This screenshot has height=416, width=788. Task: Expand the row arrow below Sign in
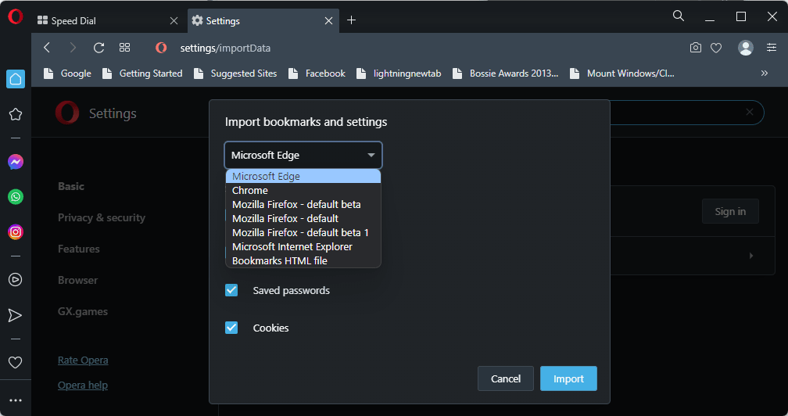pyautogui.click(x=751, y=256)
